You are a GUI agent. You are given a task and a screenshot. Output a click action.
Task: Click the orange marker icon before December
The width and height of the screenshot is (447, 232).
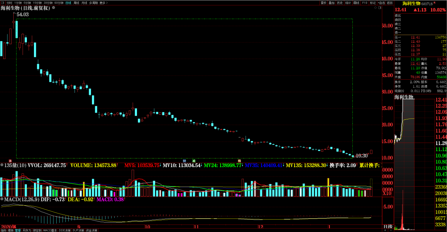pyautogui.click(x=240, y=161)
